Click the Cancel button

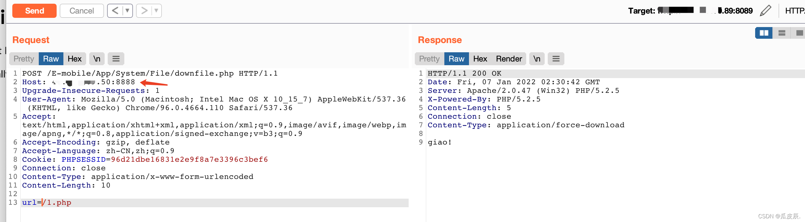[82, 11]
